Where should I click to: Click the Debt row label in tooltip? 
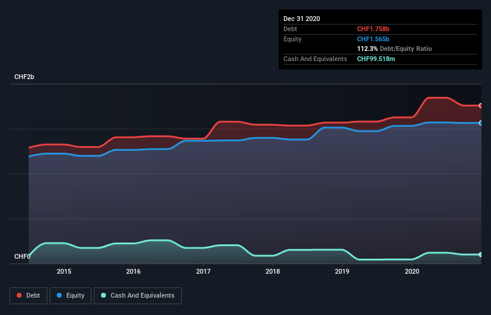(x=290, y=29)
